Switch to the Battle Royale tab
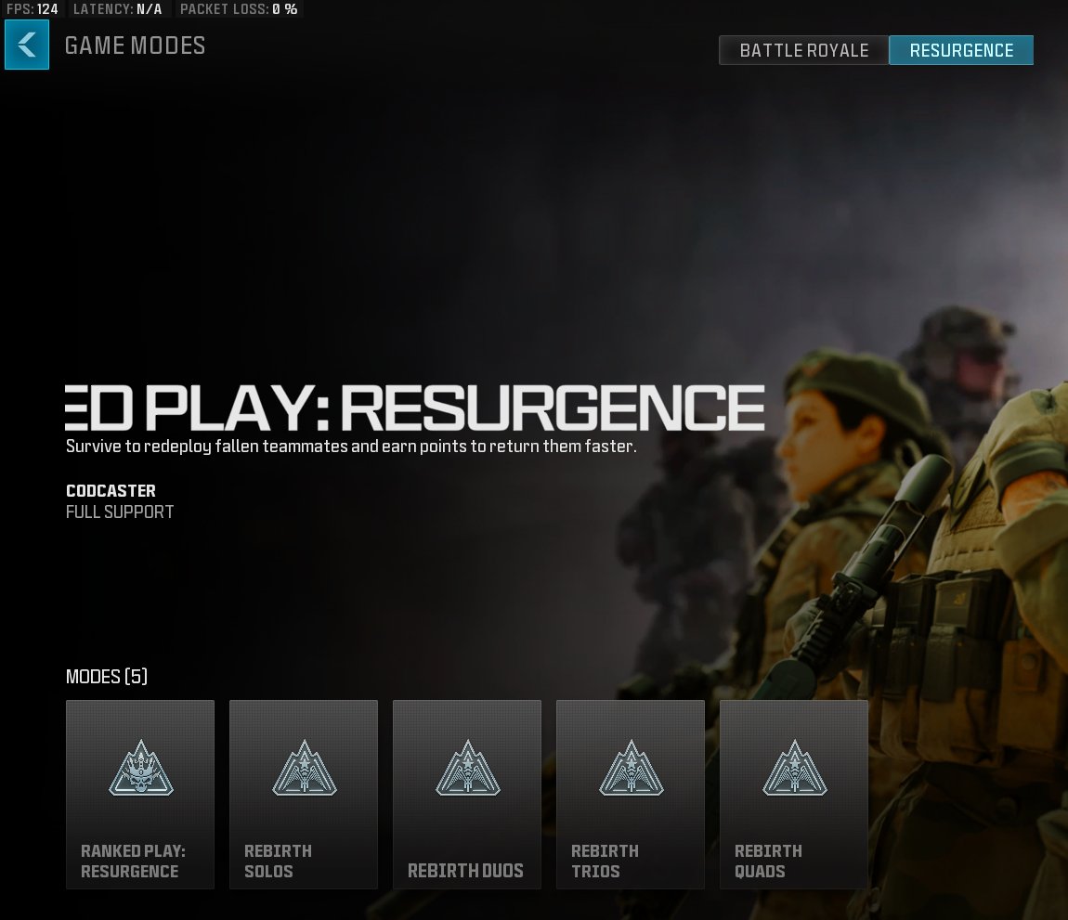This screenshot has width=1068, height=920. (x=803, y=50)
